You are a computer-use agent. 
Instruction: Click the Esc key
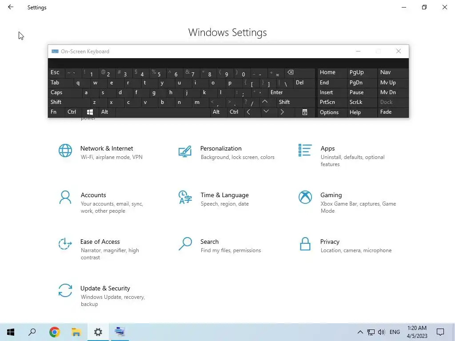point(56,72)
